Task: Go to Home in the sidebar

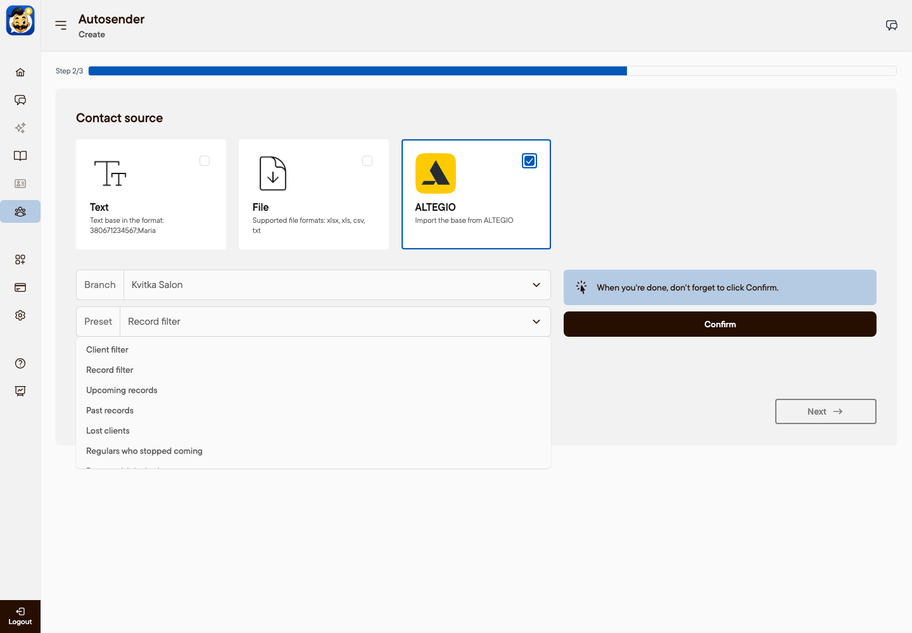Action: [x=20, y=72]
